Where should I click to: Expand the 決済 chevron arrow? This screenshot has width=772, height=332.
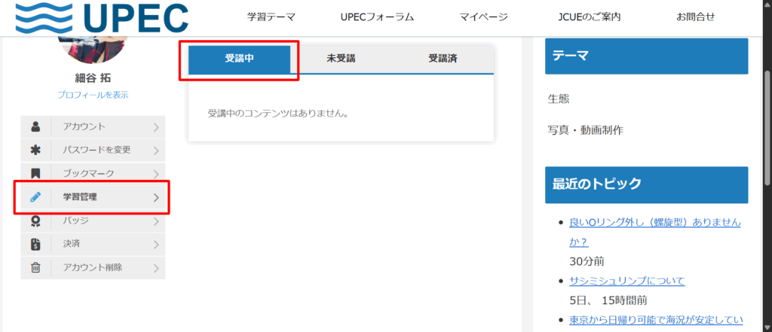click(x=156, y=245)
